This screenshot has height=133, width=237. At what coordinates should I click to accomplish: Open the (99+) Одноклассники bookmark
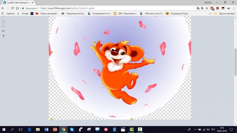(125, 14)
